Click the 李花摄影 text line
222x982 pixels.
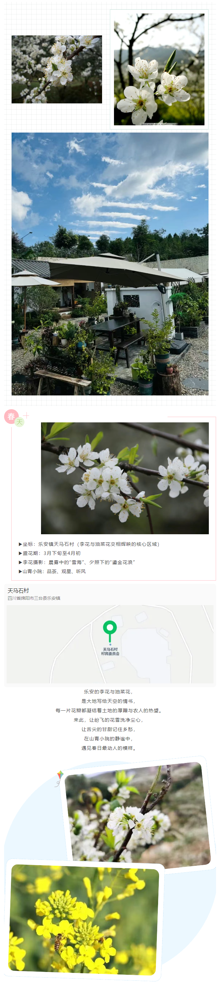click(x=76, y=562)
